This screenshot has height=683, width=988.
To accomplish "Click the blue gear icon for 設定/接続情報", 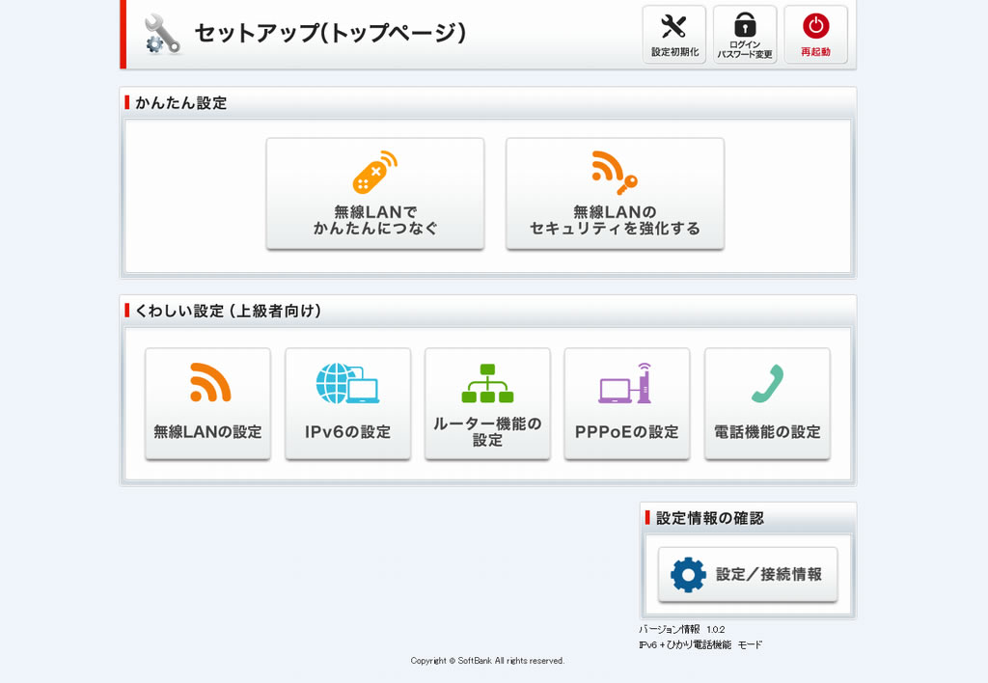I will click(x=688, y=574).
